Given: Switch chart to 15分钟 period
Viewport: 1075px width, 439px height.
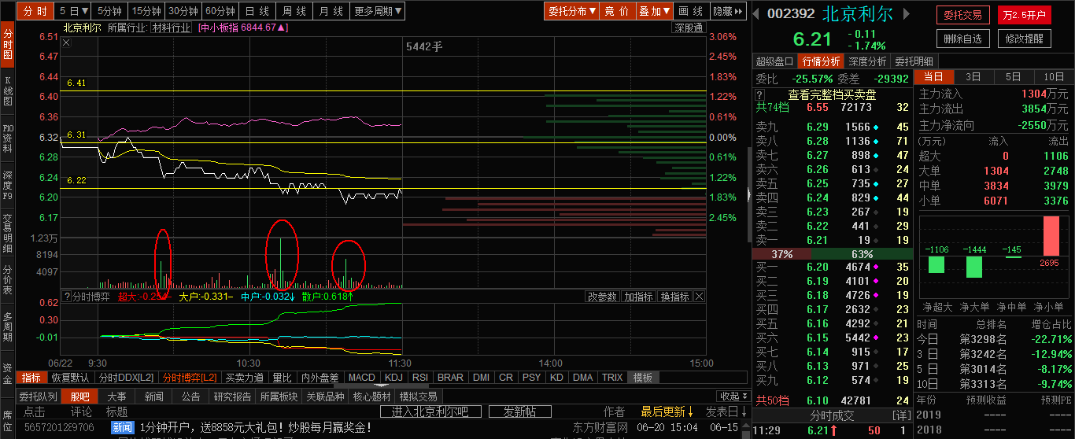Looking at the screenshot, I should pos(146,11).
